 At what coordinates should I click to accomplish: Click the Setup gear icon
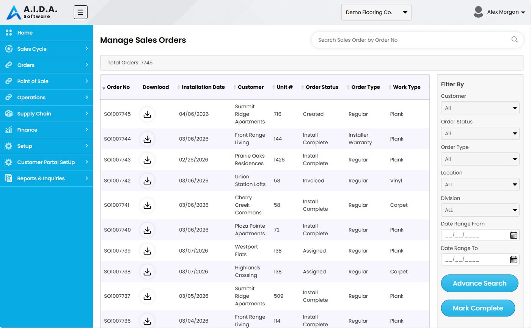[x=9, y=146]
